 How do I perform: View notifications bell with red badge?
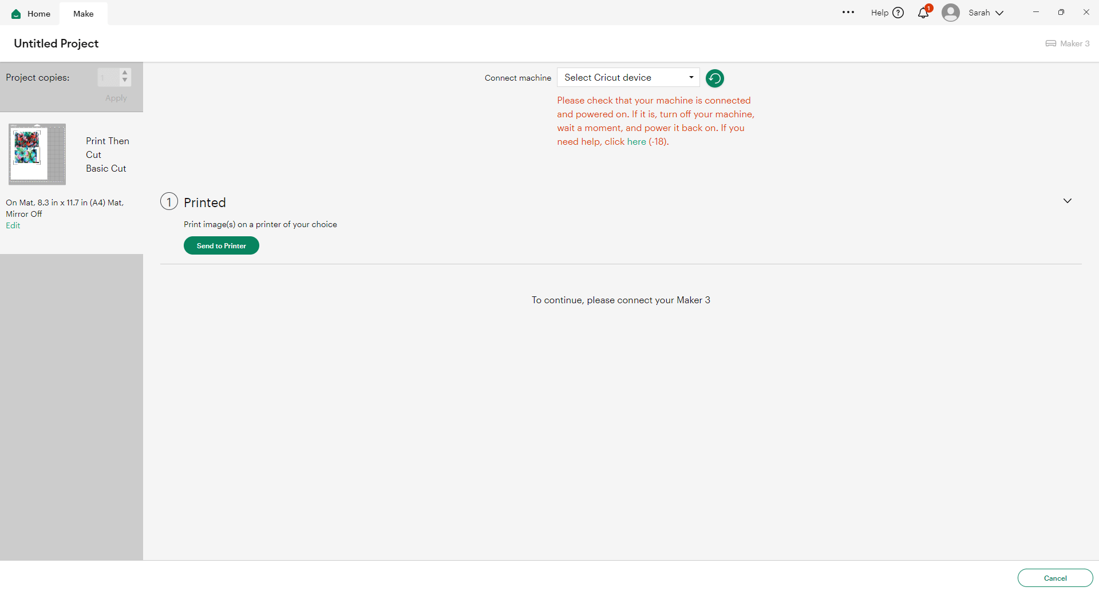924,12
